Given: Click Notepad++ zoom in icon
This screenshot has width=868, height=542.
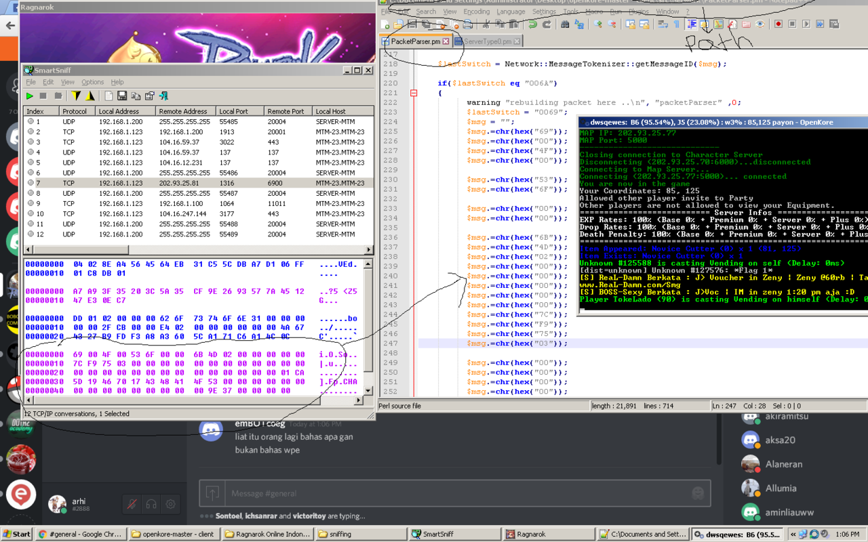Looking at the screenshot, I should coord(597,24).
